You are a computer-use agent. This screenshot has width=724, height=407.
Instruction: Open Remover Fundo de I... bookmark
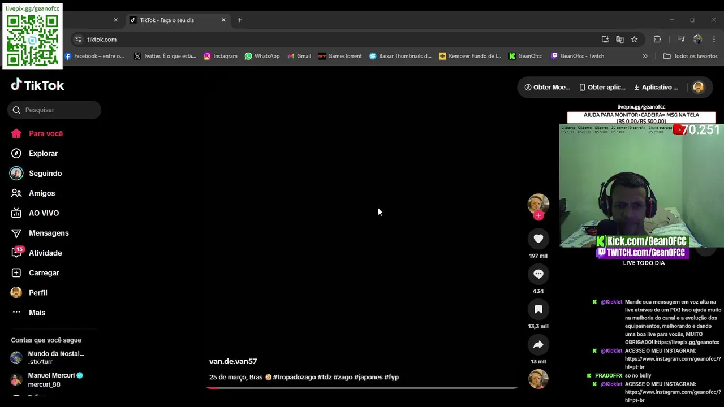click(x=469, y=56)
